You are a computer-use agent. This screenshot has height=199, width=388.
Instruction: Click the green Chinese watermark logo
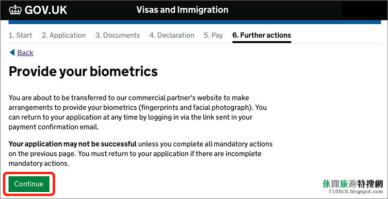[353, 183]
